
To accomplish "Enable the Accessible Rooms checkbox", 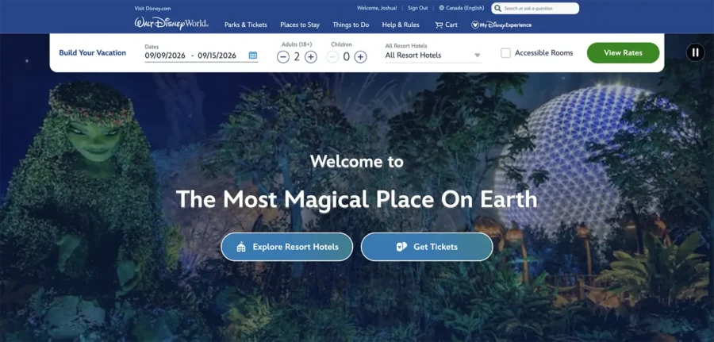I will pyautogui.click(x=505, y=53).
